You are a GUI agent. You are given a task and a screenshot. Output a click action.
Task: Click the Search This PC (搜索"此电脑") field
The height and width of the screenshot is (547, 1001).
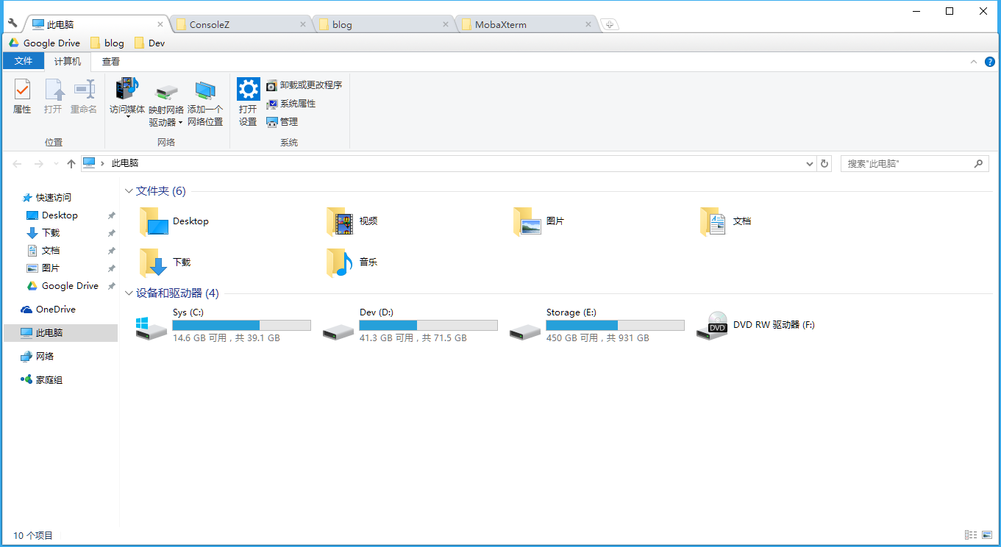pos(907,164)
